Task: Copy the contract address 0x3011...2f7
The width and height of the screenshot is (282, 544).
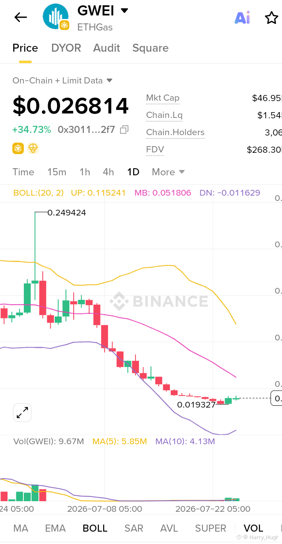Action: [x=124, y=129]
